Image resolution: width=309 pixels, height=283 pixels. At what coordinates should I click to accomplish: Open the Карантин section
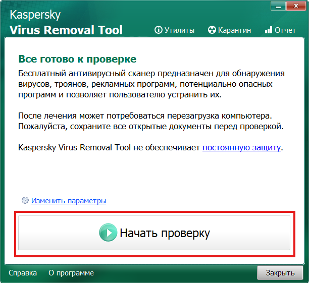[229, 30]
